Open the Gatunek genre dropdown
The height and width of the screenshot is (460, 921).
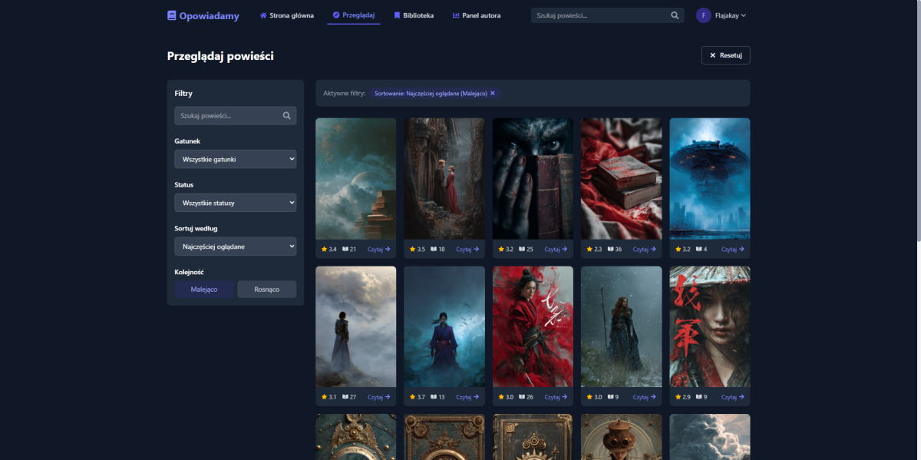pos(235,159)
